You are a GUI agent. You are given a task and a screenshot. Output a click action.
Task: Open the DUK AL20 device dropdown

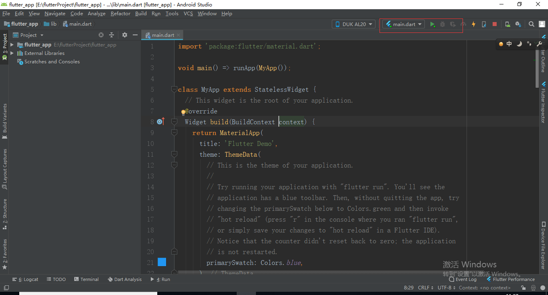click(x=354, y=24)
